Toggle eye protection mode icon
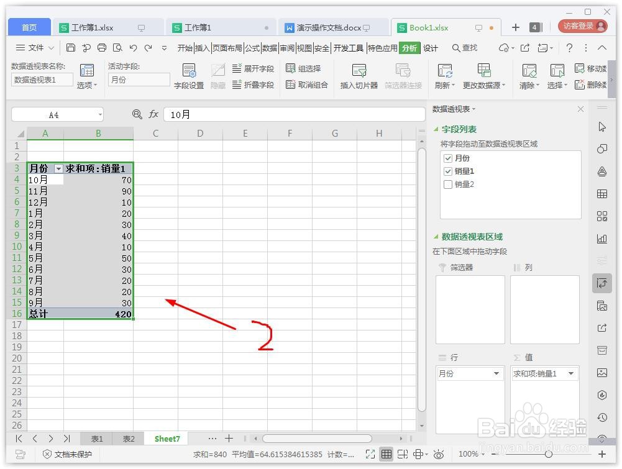Viewport: 622px width, 469px height. tap(438, 454)
